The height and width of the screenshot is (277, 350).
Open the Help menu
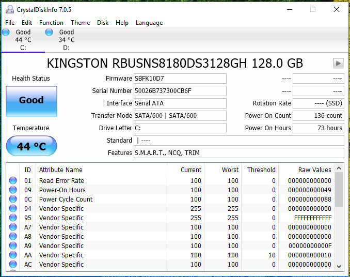[122, 23]
